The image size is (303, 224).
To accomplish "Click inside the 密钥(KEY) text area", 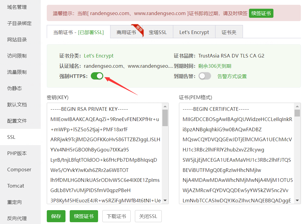I will click(104, 154).
